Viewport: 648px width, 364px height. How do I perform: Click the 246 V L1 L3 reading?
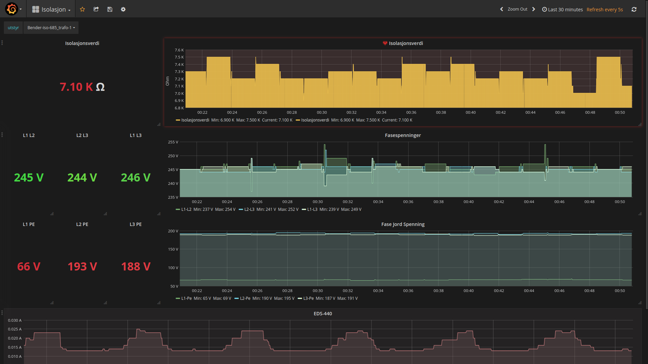click(135, 177)
